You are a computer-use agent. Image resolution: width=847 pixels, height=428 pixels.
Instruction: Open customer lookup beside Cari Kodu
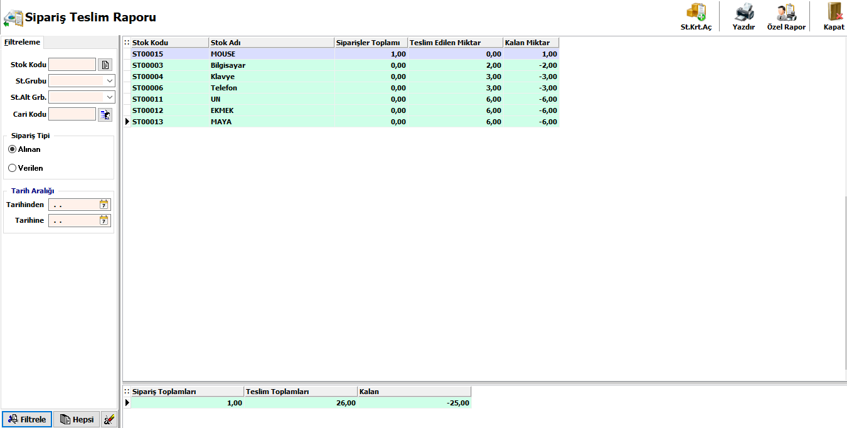[x=105, y=114]
